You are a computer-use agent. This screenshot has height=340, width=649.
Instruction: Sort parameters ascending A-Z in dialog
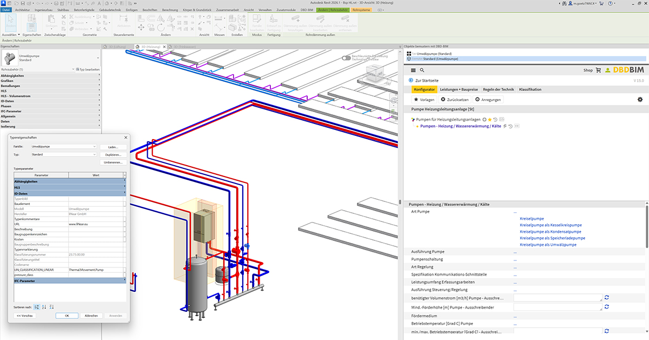(x=44, y=307)
